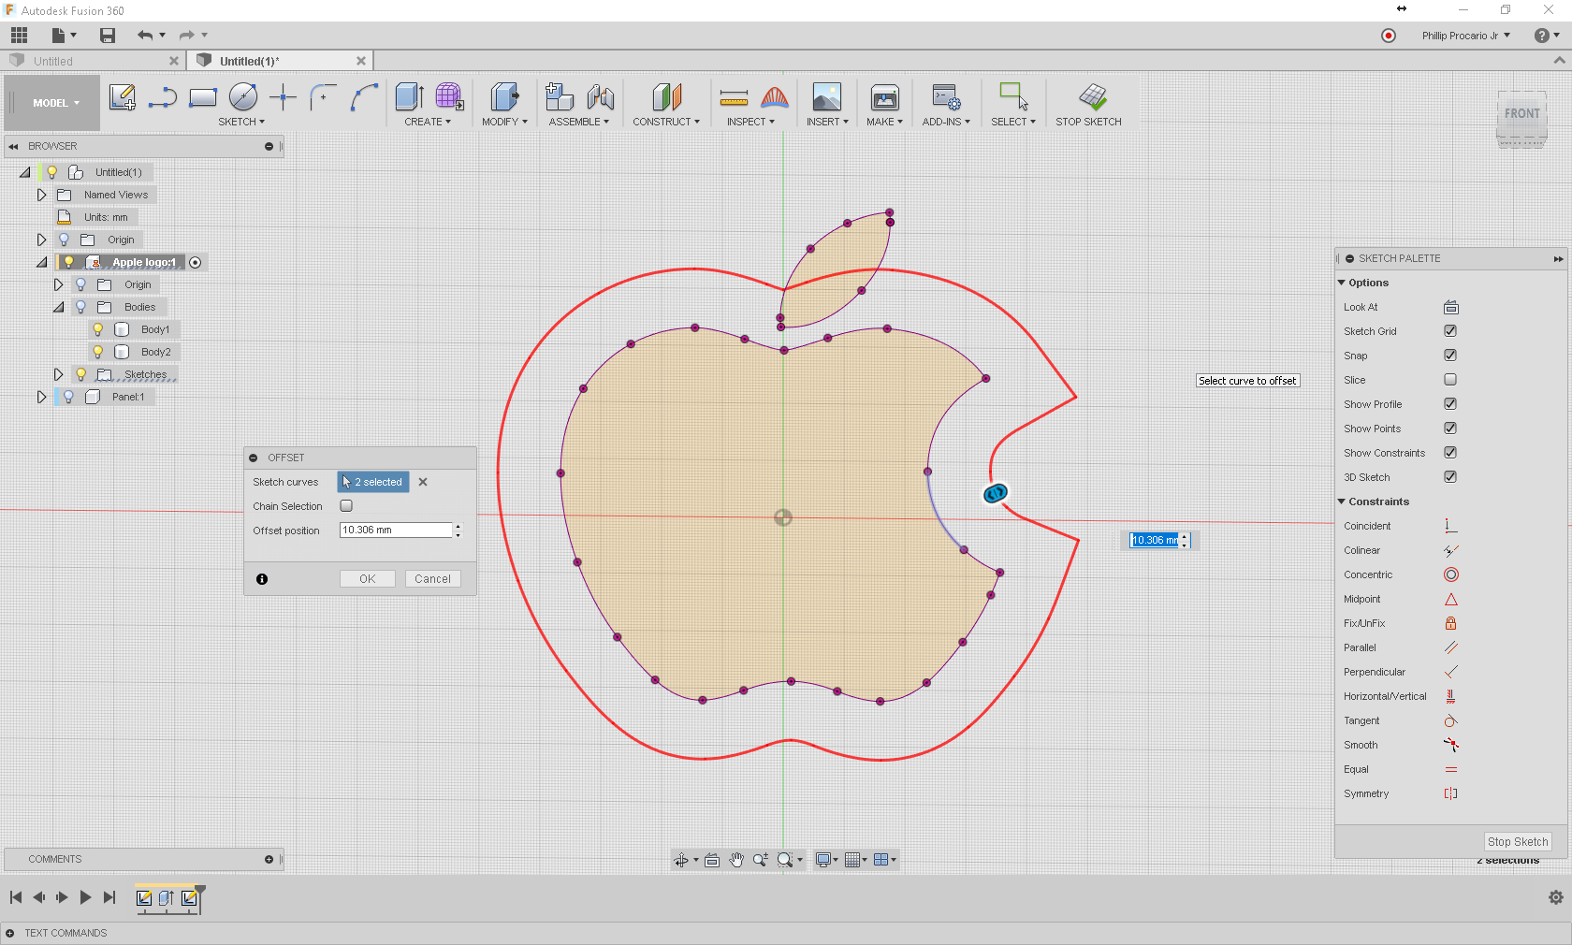Switch to the Untitled document tab
The height and width of the screenshot is (945, 1572).
point(53,61)
